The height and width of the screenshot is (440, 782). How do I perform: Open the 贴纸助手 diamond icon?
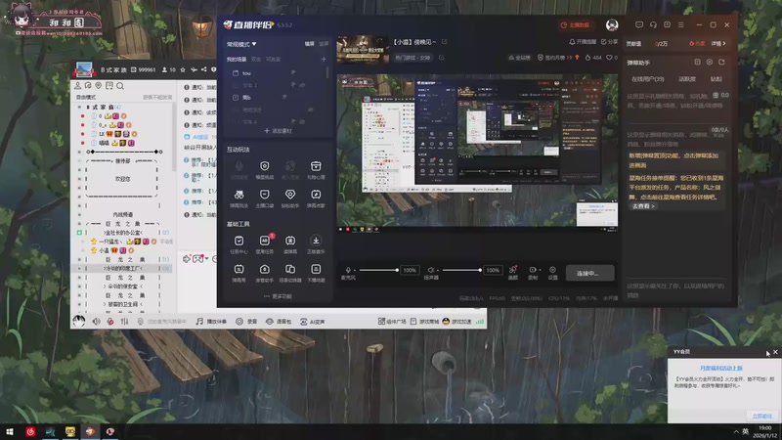click(290, 195)
